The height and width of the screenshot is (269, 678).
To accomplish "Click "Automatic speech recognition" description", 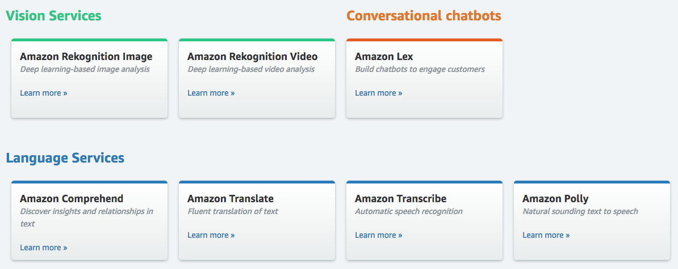I will tap(409, 212).
